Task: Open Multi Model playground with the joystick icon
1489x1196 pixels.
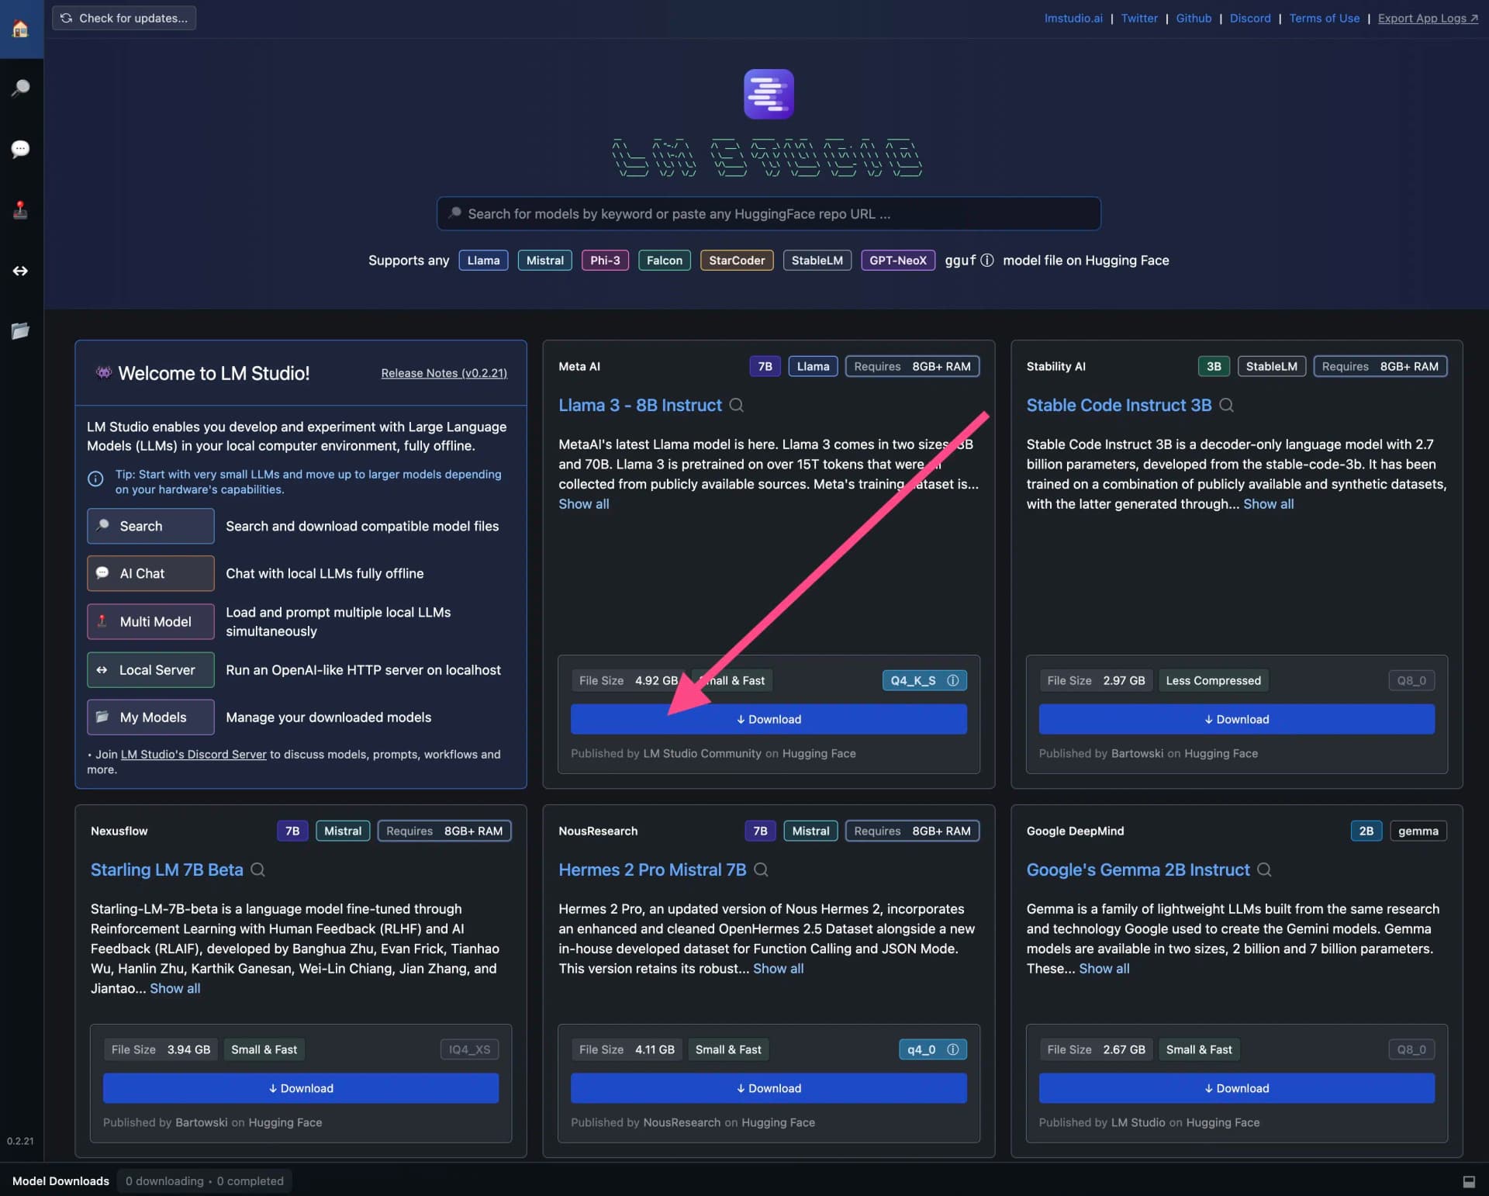Action: click(21, 209)
